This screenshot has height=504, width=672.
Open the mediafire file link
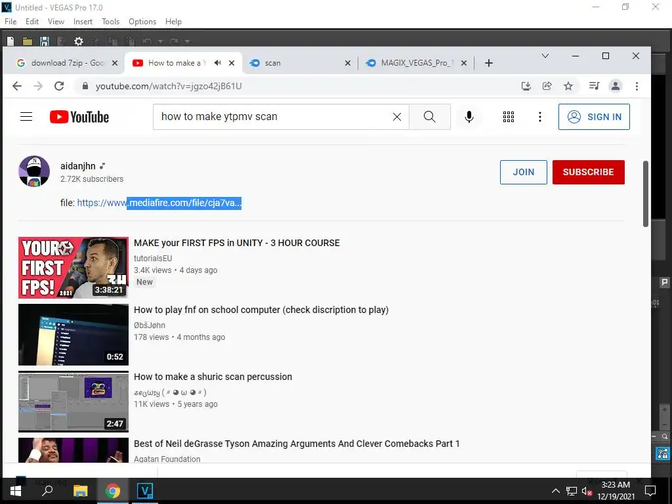(x=159, y=203)
